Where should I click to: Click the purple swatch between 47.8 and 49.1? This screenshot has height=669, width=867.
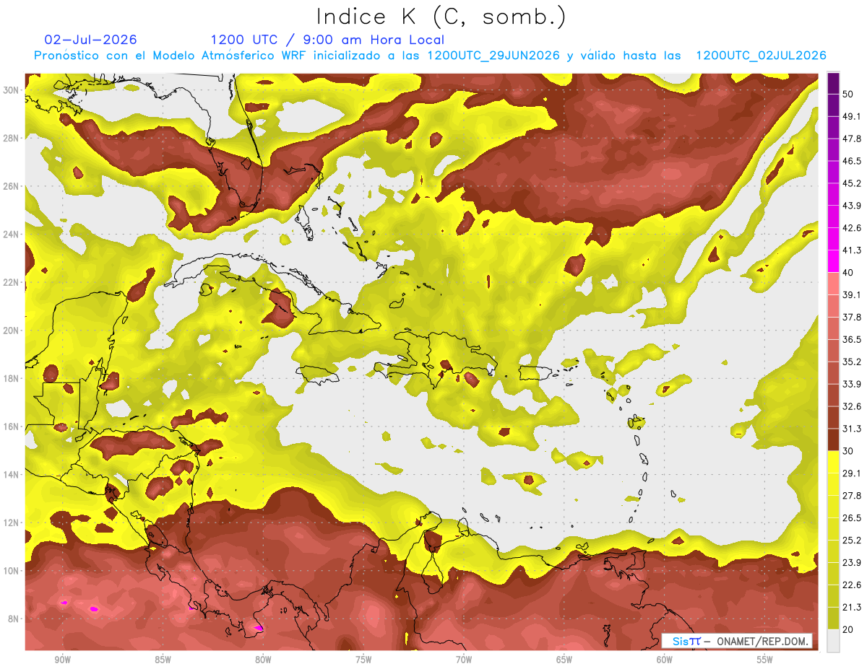[x=833, y=127]
